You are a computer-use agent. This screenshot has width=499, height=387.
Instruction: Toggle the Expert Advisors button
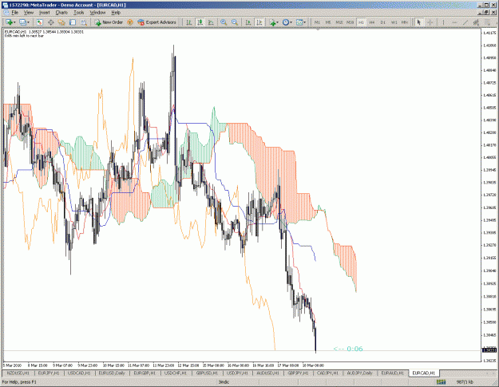(x=157, y=22)
